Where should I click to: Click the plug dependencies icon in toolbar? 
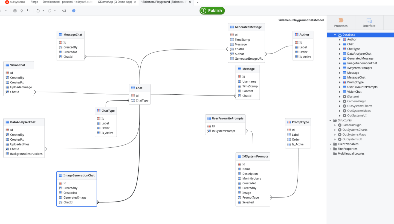[x=22, y=11]
